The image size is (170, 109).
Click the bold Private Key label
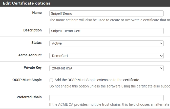tap(33, 67)
